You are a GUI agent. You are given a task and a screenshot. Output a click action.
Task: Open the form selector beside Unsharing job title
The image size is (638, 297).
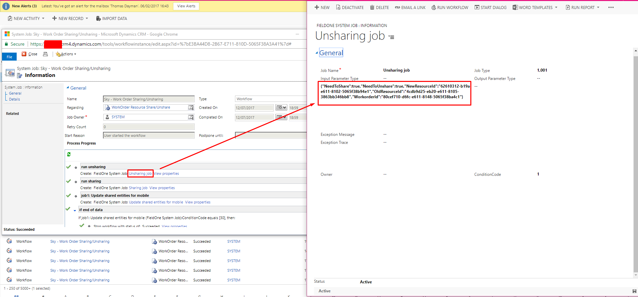pos(391,37)
